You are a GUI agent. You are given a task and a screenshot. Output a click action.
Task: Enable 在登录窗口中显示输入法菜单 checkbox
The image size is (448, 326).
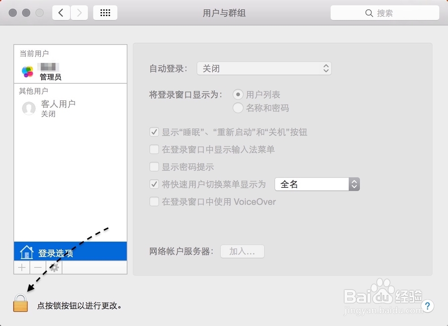155,149
